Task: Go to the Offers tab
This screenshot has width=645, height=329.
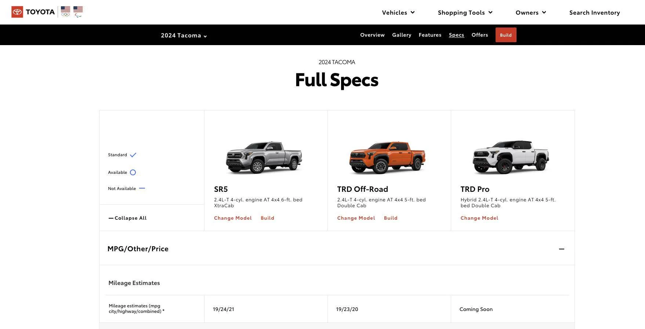Action: pyautogui.click(x=479, y=35)
